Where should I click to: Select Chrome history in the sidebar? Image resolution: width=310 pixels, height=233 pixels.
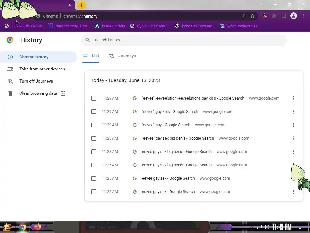point(38,57)
